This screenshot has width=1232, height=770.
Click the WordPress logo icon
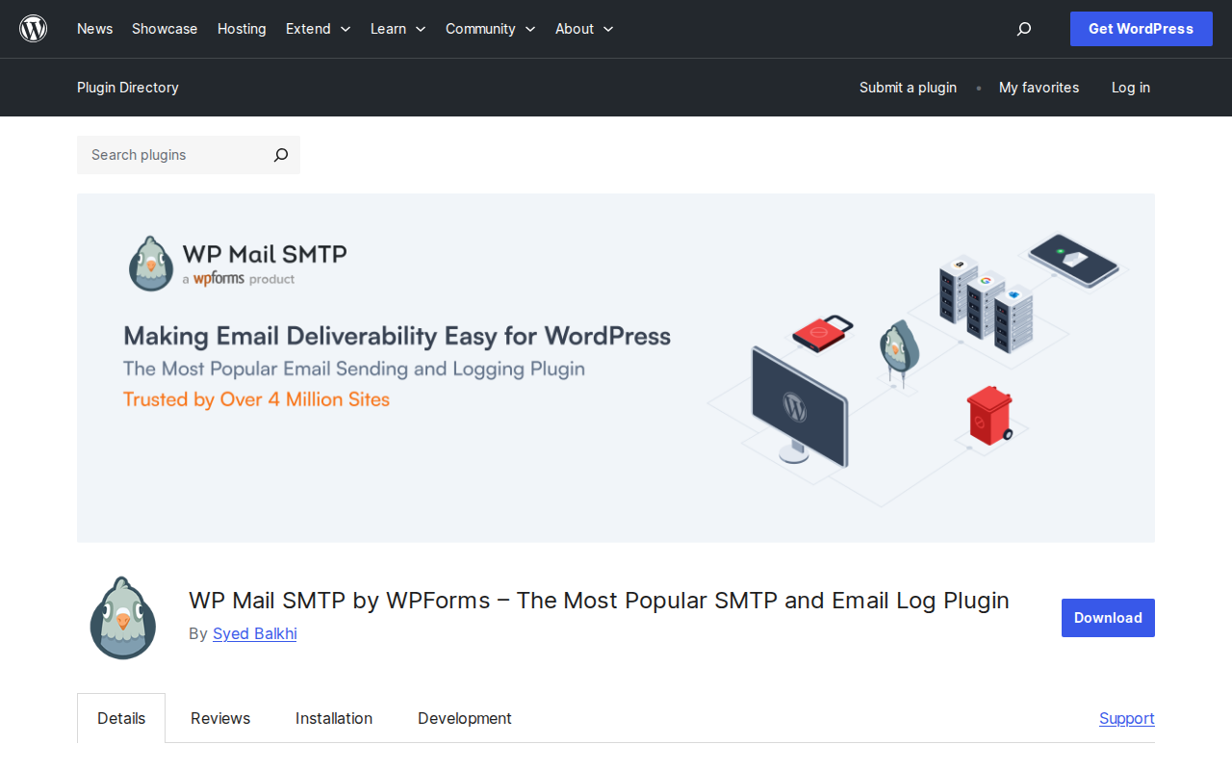tap(33, 28)
